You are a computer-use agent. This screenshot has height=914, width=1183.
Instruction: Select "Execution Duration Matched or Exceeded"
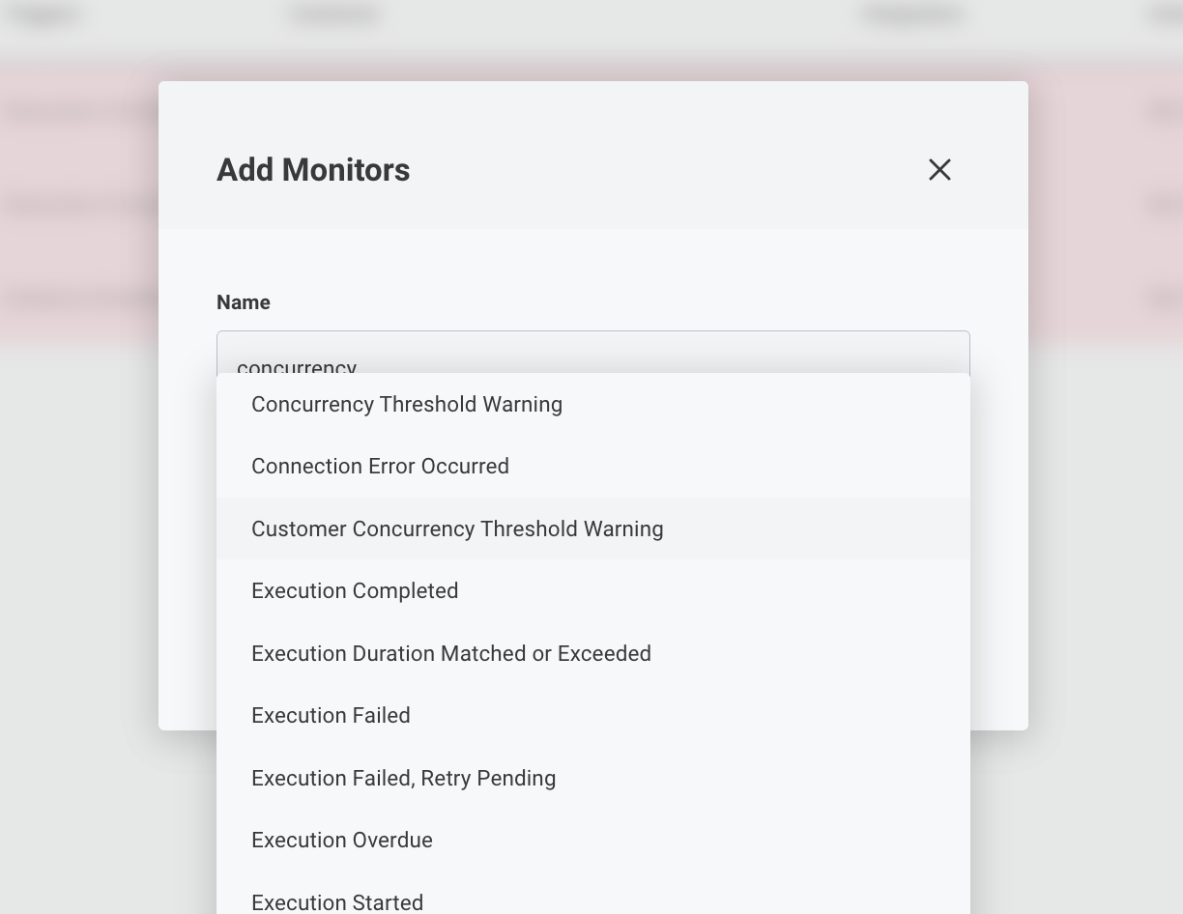(450, 653)
